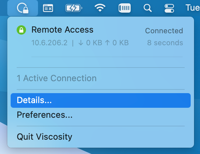Open the Control Center toggles icon
The image size is (200, 154).
(169, 8)
